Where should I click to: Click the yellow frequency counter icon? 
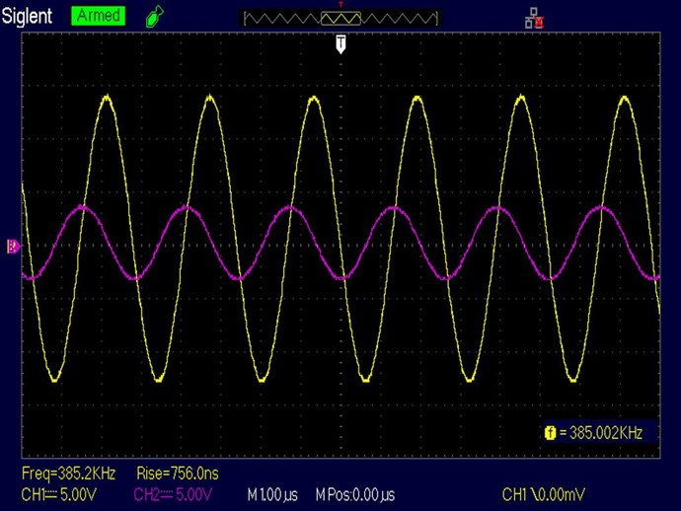(x=549, y=432)
